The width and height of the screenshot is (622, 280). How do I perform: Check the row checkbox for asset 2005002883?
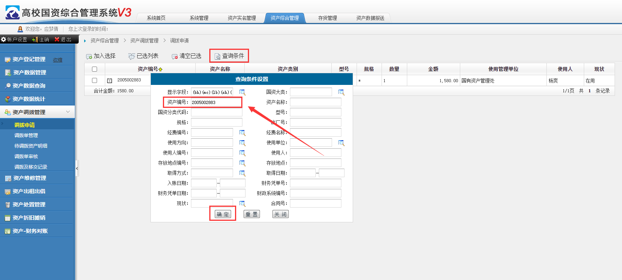click(94, 80)
